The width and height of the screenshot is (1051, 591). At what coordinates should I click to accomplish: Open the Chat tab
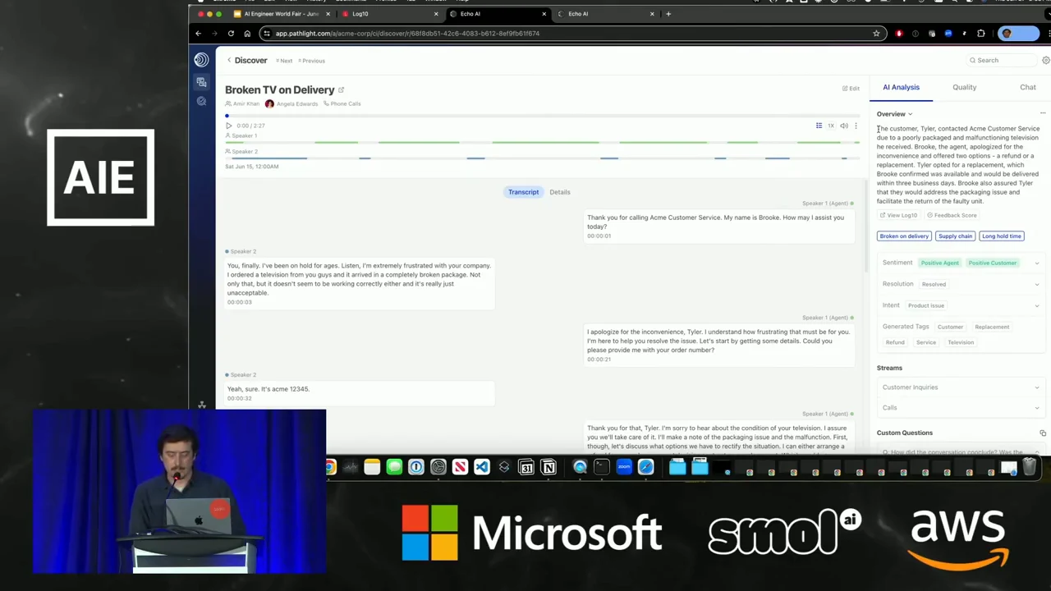point(1027,87)
